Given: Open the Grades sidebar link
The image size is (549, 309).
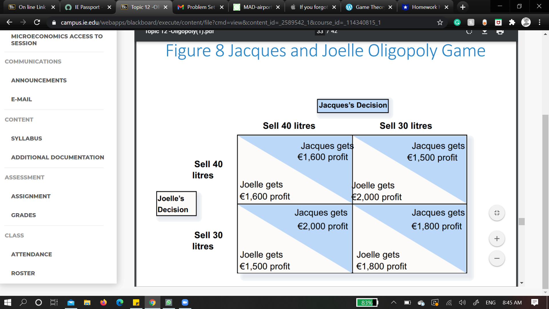Looking at the screenshot, I should click(x=23, y=215).
